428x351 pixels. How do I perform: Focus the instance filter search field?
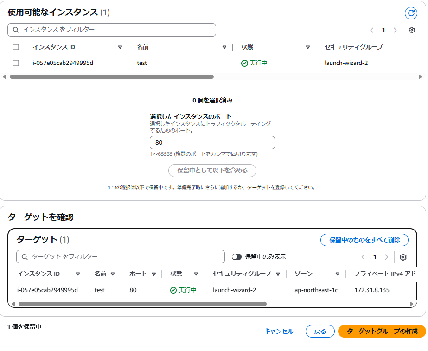[x=112, y=30]
